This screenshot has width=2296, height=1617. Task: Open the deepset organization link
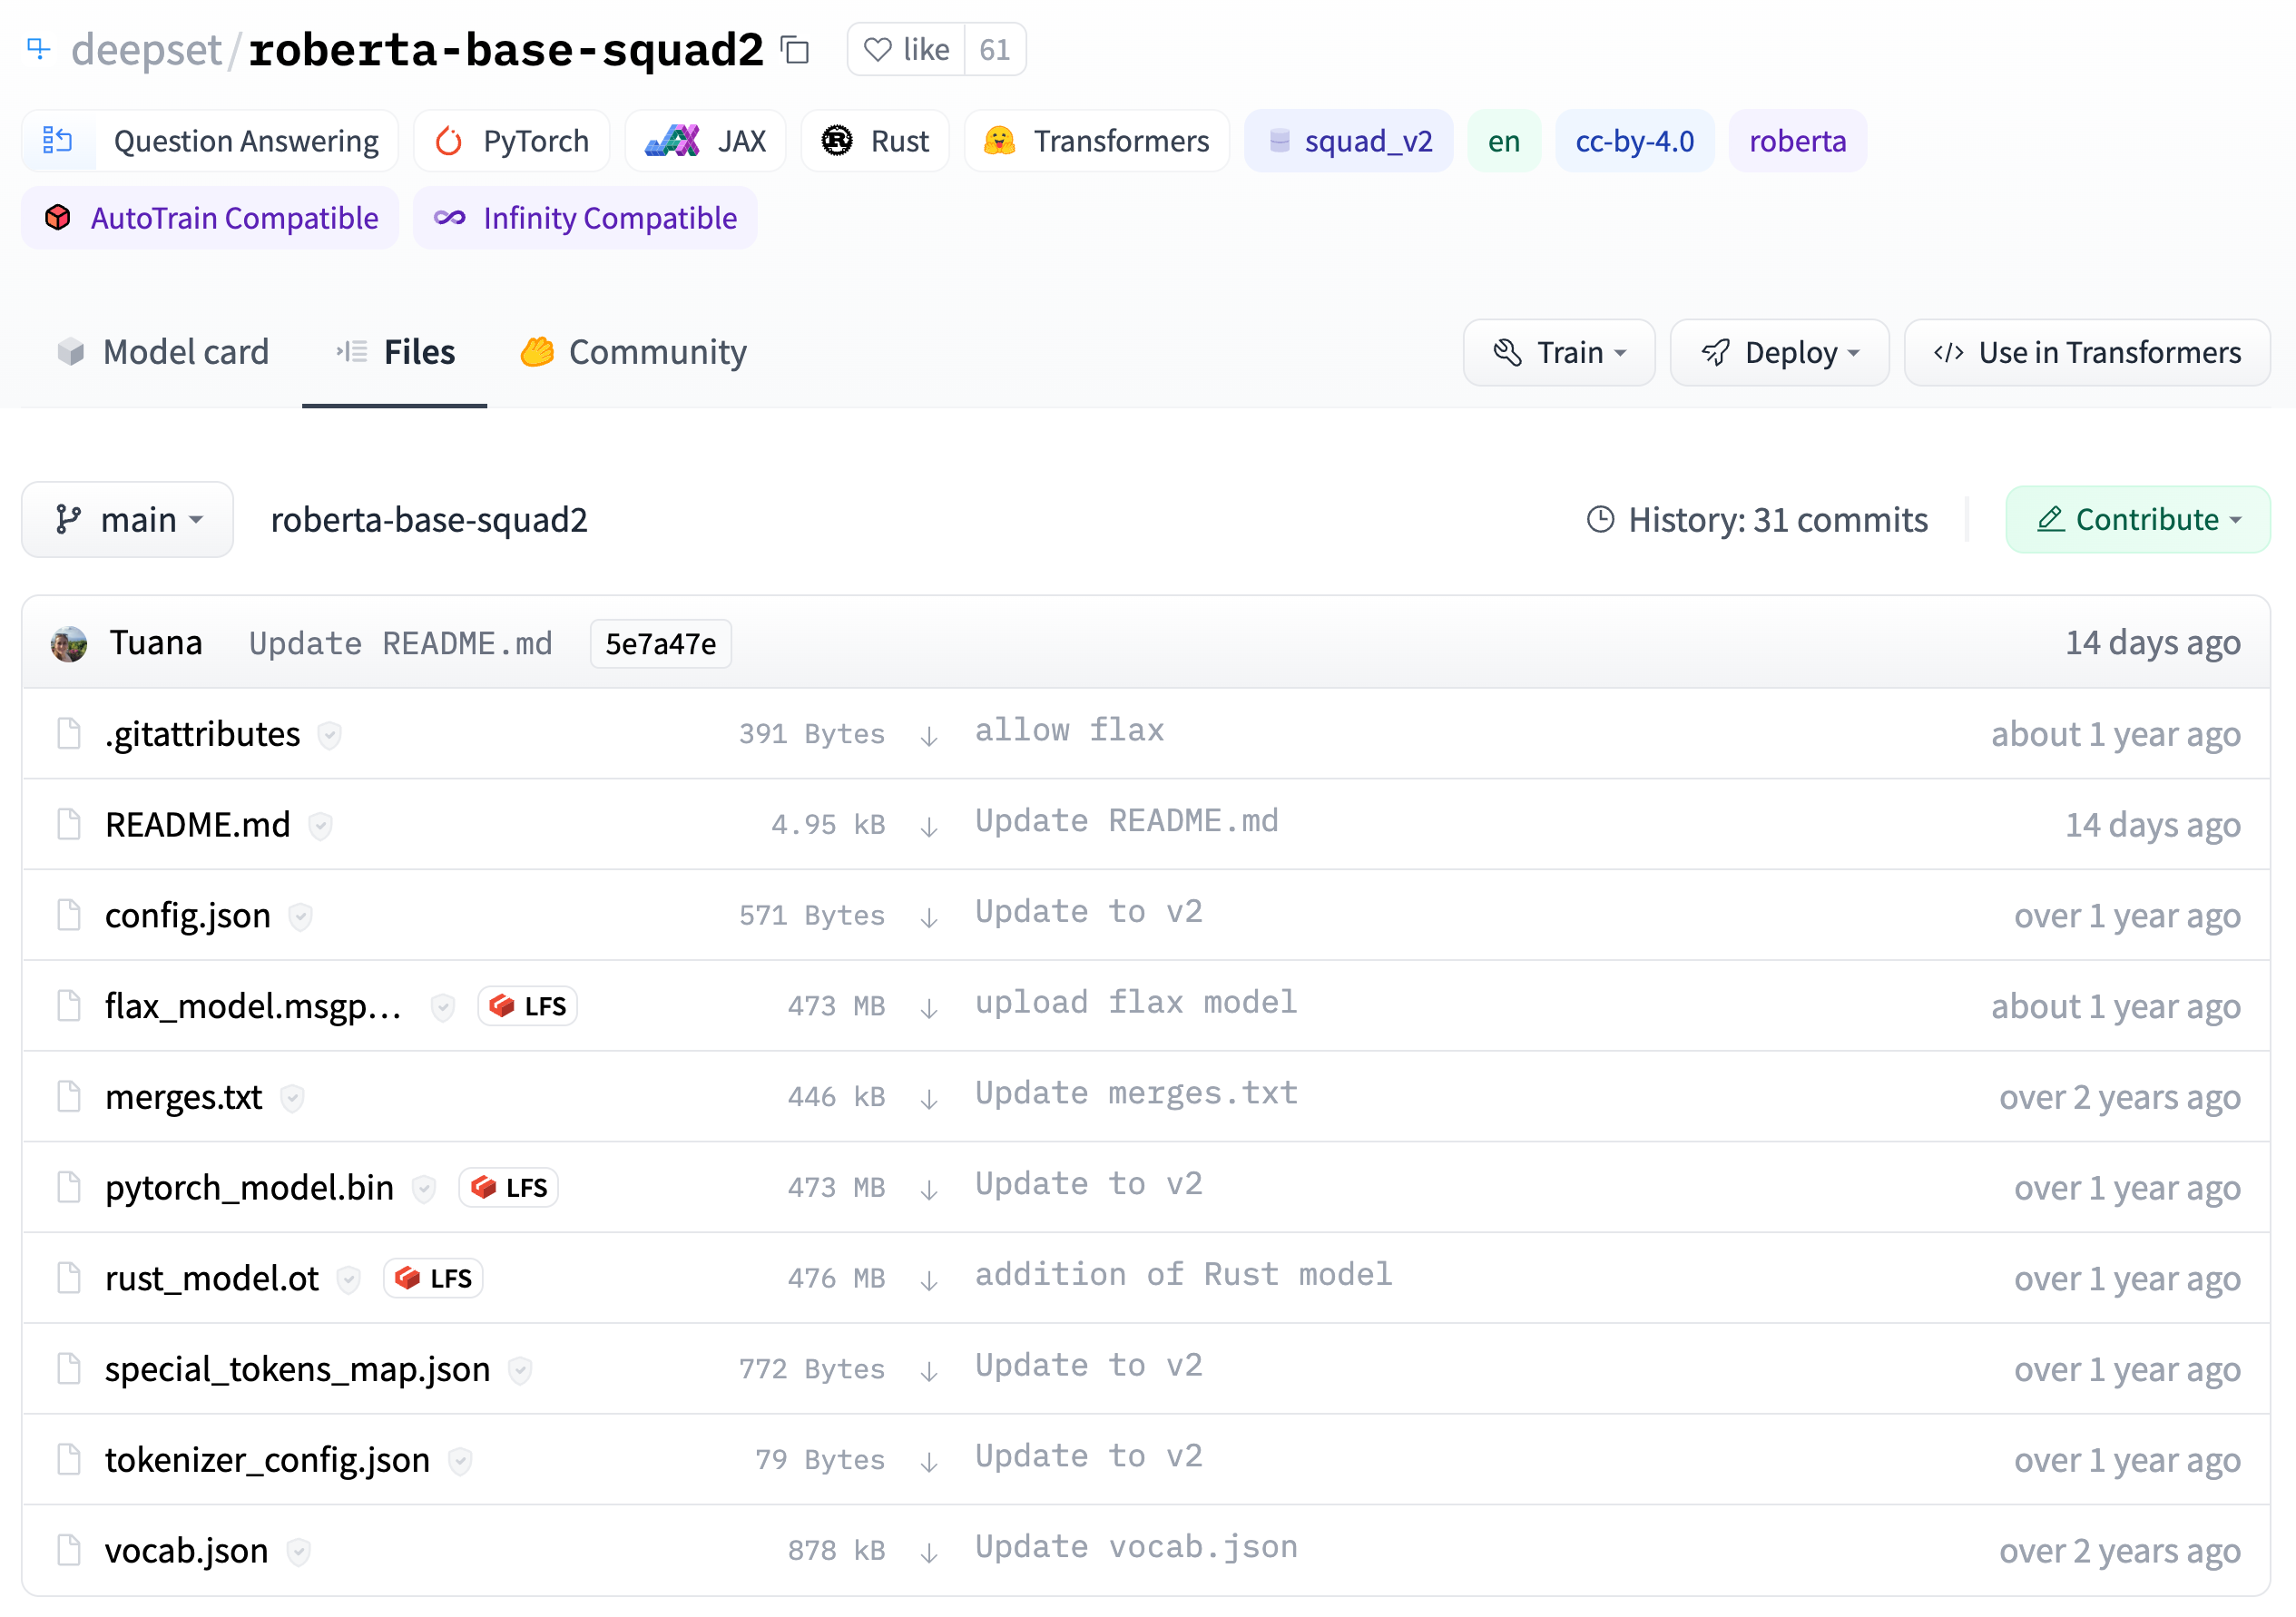click(146, 50)
